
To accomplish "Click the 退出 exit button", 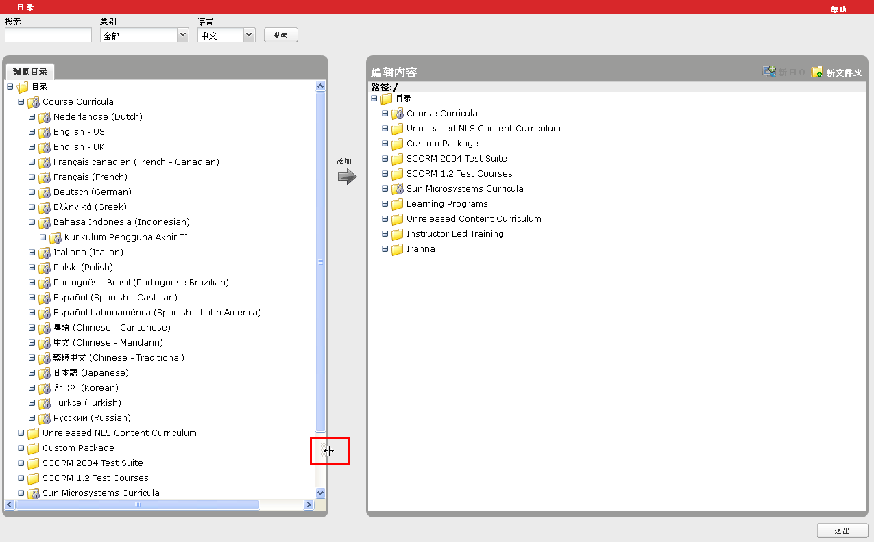I will pyautogui.click(x=842, y=530).
